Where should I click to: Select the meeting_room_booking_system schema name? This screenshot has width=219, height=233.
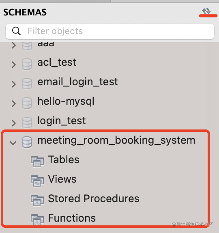point(116,140)
